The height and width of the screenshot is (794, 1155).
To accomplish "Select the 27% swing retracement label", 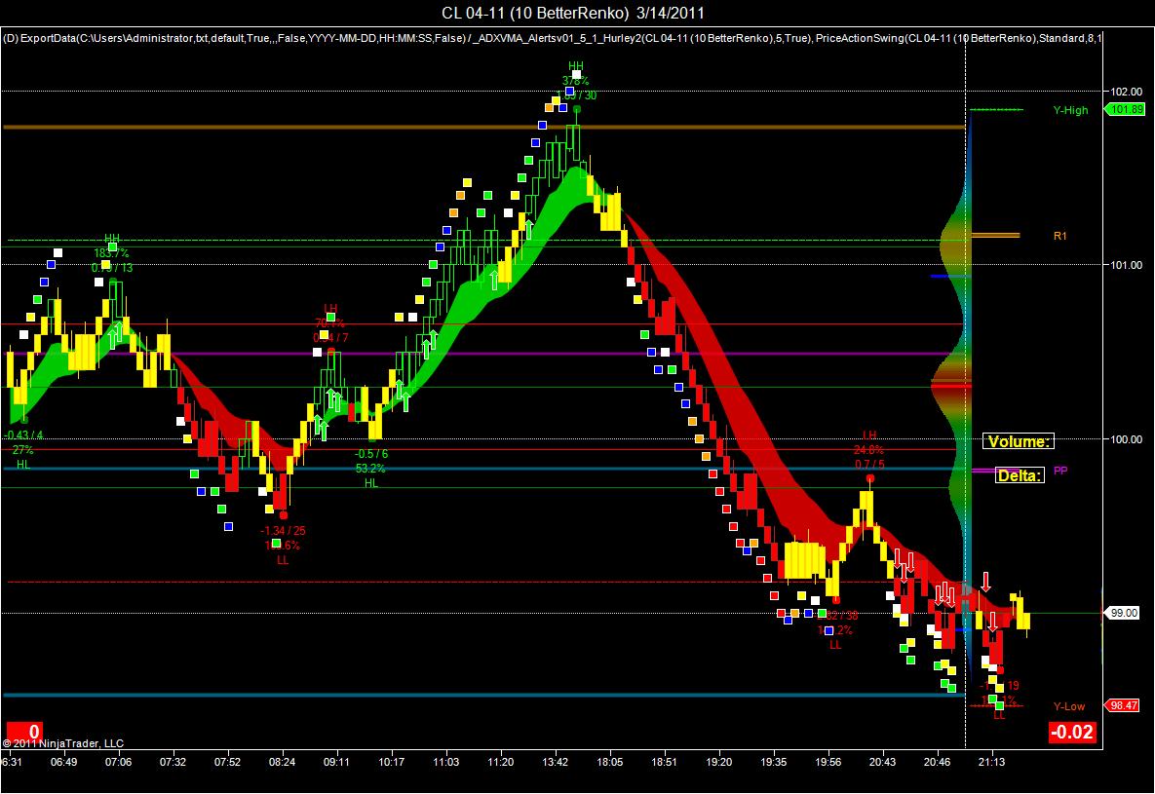I will tap(22, 450).
